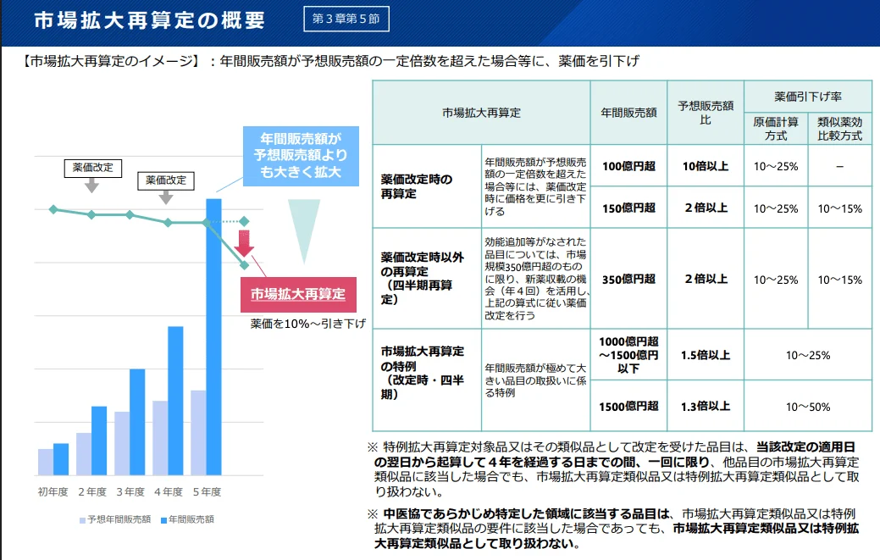Click the row label 薬価改定時以外の再算定(四半期再算定)
Image resolution: width=880 pixels, height=560 pixels.
point(422,279)
